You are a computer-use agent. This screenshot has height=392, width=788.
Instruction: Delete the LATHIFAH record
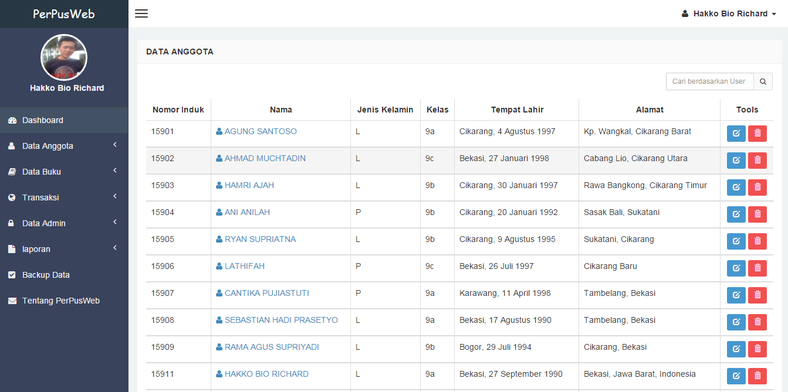click(x=757, y=268)
